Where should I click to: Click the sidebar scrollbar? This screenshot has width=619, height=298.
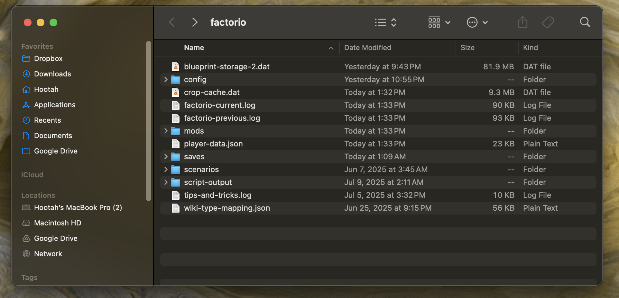[x=148, y=121]
